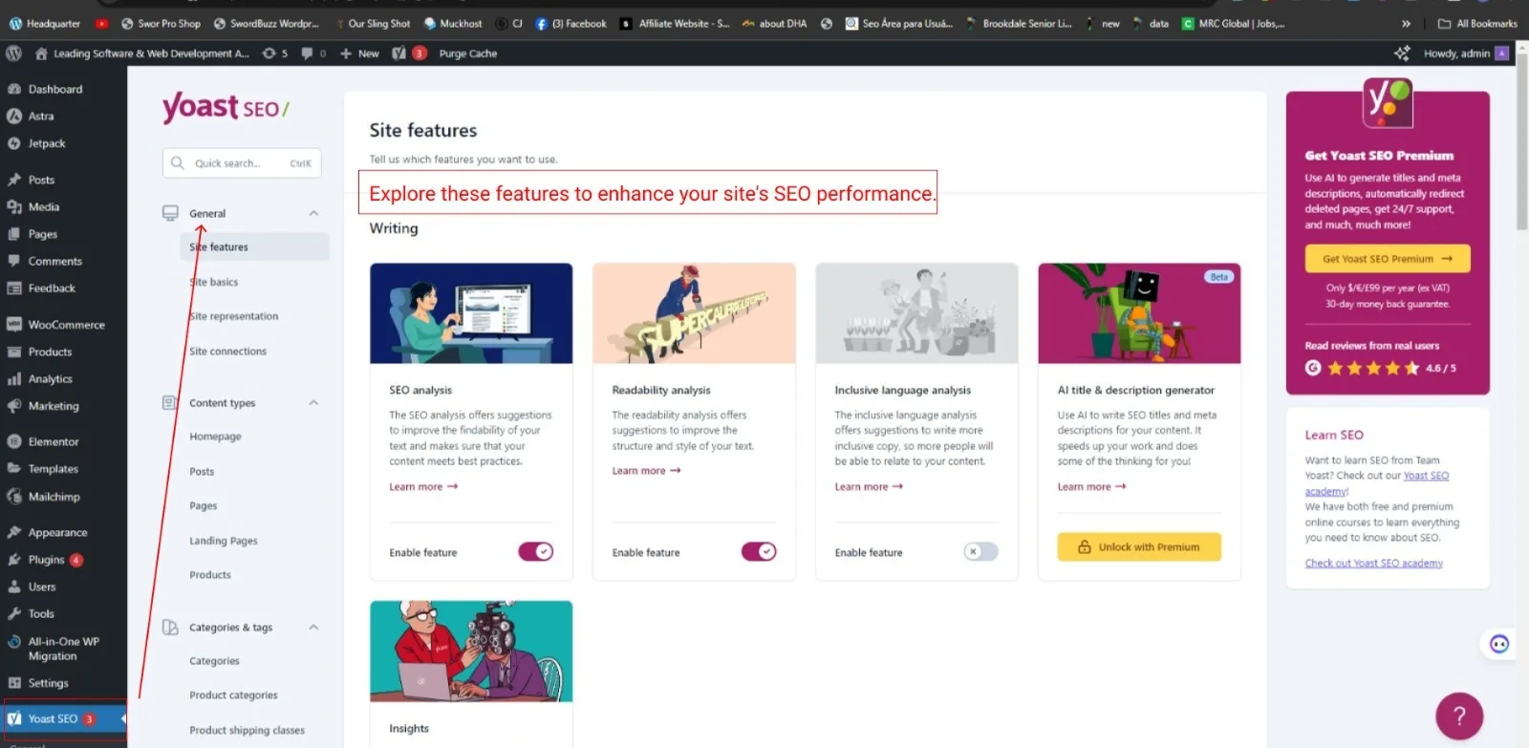
Task: Open Product shipping classes settings
Action: pos(247,730)
